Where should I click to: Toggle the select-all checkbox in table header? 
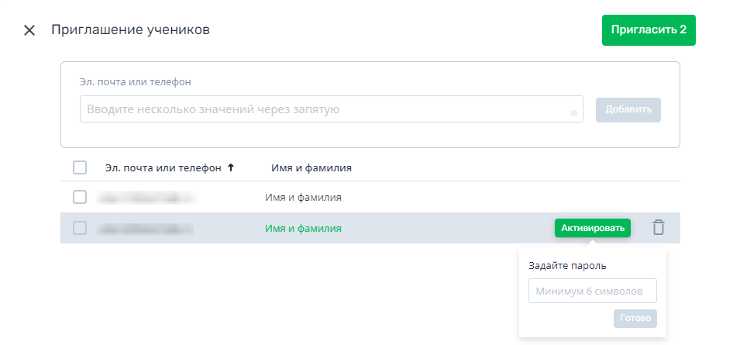(x=80, y=167)
